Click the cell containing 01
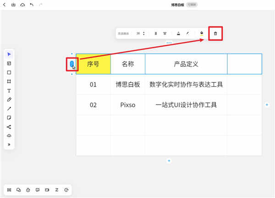 click(x=93, y=84)
